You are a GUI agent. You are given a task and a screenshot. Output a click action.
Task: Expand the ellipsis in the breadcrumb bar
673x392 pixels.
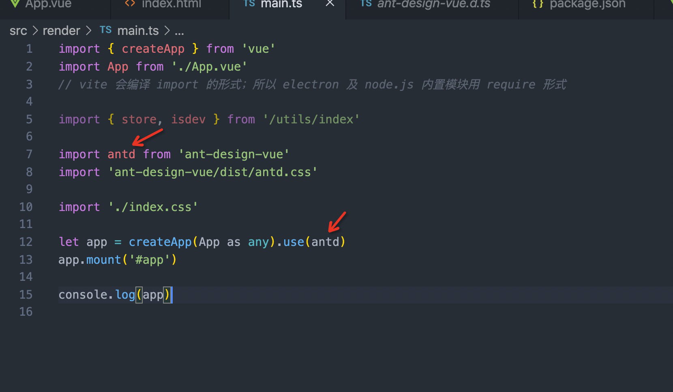point(180,30)
